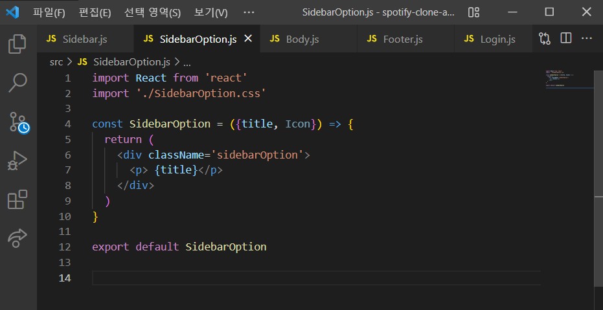Place cursor on empty line 14

tap(316, 278)
